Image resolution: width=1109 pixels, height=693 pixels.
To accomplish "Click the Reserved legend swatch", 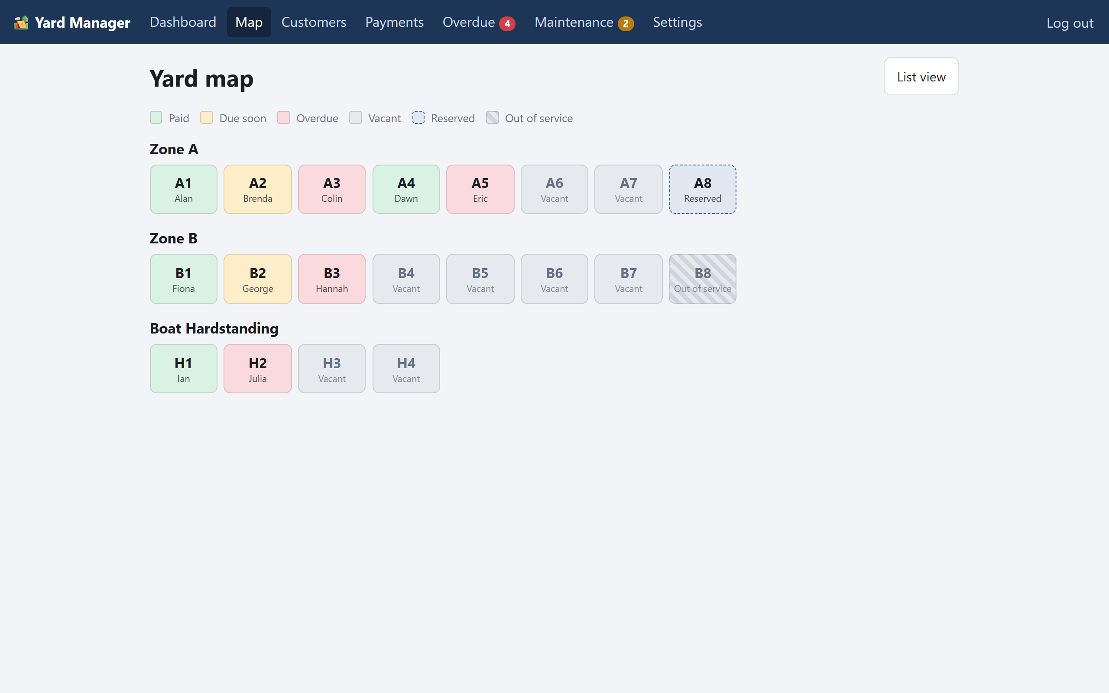I will coord(418,118).
